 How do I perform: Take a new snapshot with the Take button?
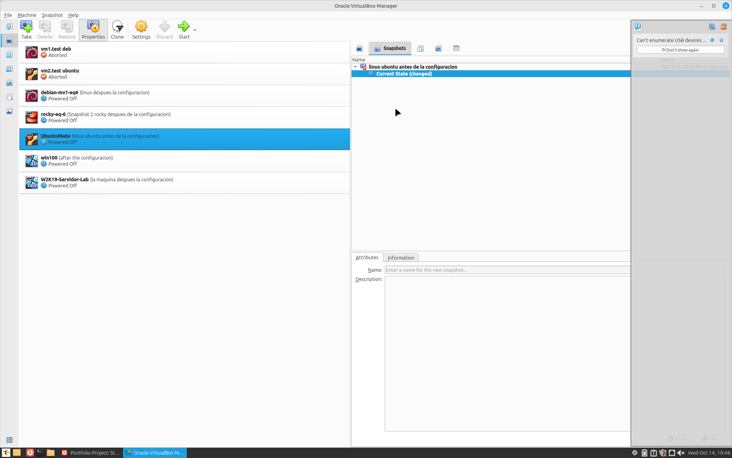(26, 30)
